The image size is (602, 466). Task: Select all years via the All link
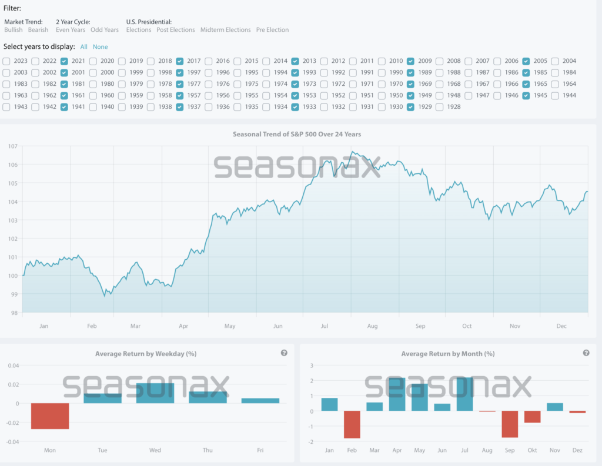point(84,47)
